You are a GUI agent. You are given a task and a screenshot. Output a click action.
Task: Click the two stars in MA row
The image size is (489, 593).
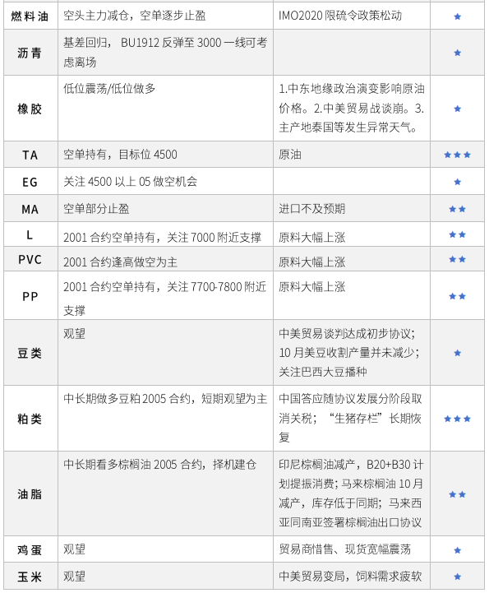click(x=457, y=209)
